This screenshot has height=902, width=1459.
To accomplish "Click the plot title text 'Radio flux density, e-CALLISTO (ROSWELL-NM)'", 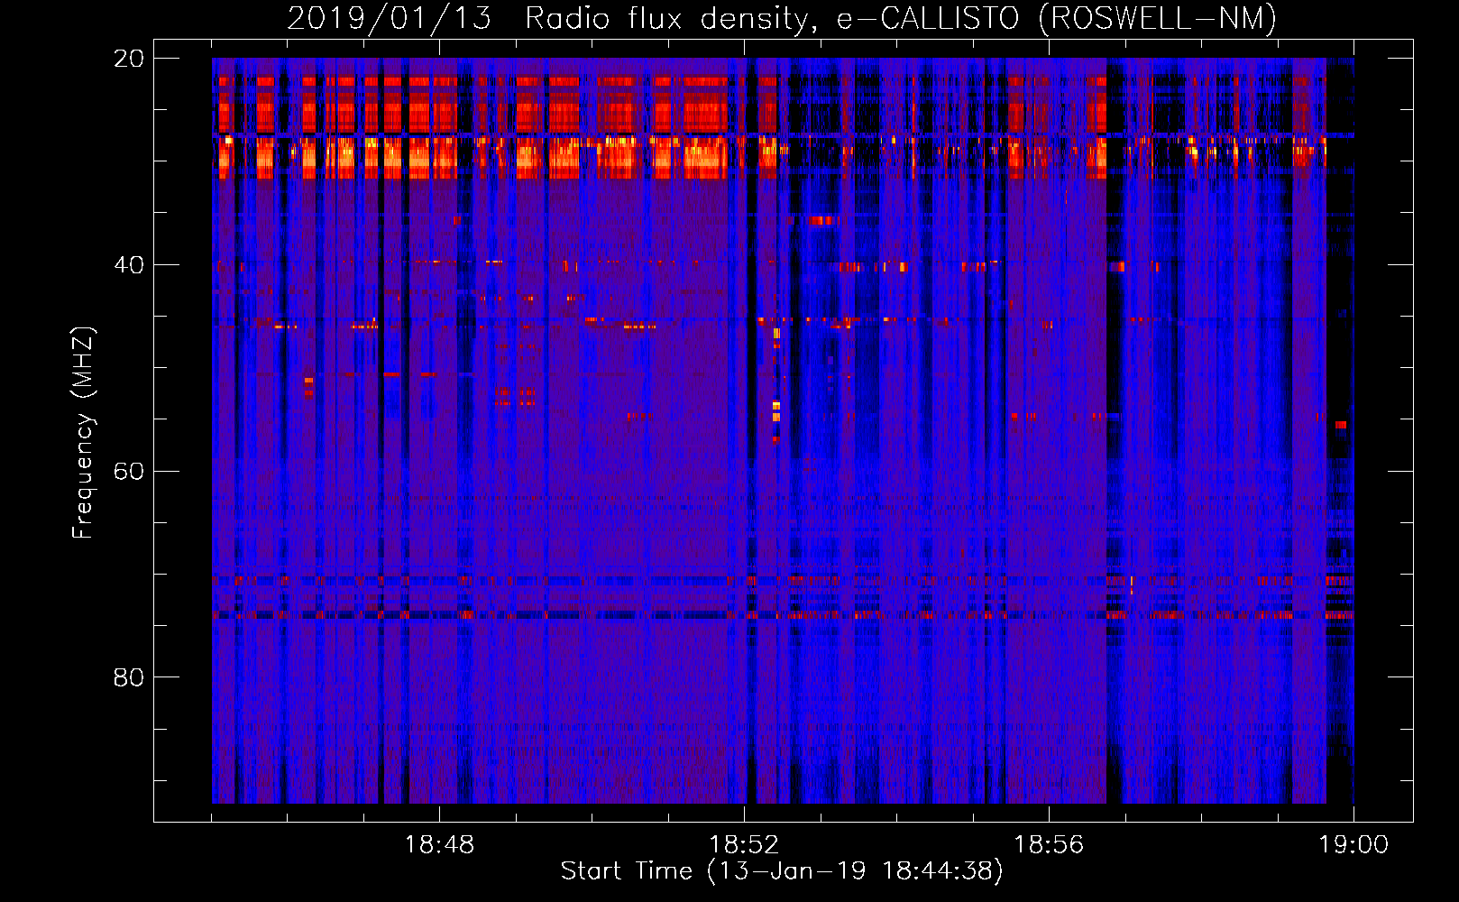I will [901, 18].
